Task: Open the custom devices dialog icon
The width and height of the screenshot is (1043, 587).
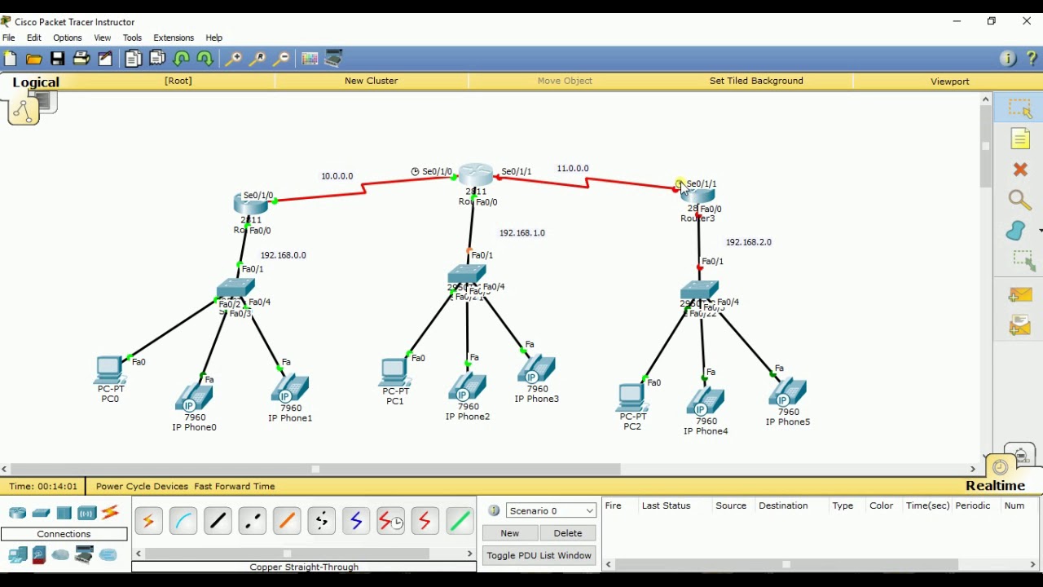Action: pyautogui.click(x=334, y=59)
